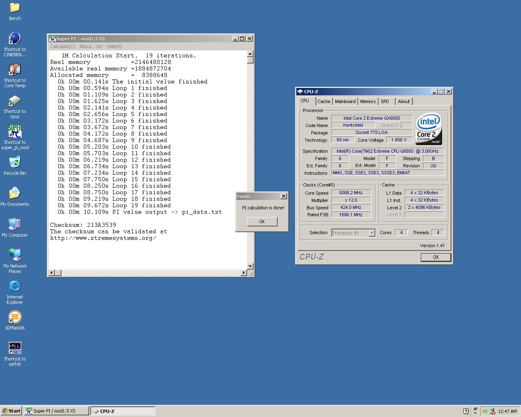
Task: Click Super PI vertical scrollbar up arrow
Action: tap(250, 54)
